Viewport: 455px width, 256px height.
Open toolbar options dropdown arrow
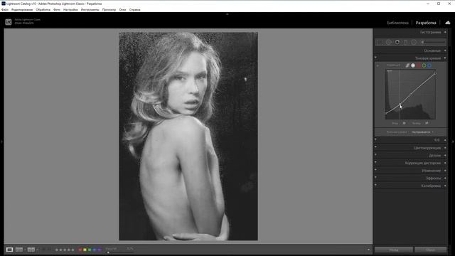click(368, 250)
